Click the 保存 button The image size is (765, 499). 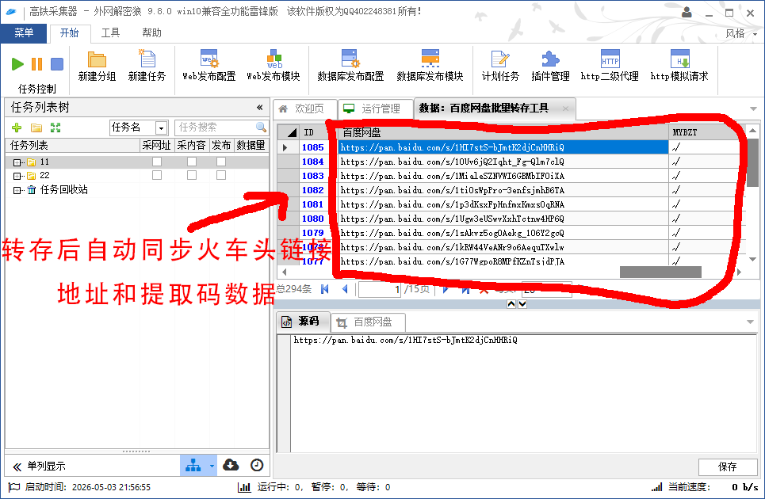click(x=727, y=467)
